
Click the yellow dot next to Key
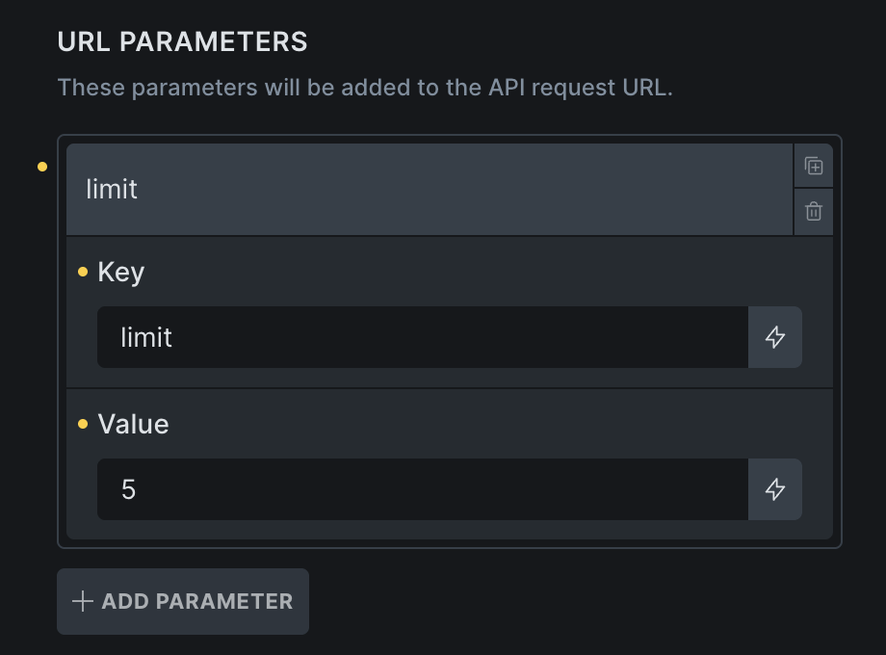click(83, 273)
